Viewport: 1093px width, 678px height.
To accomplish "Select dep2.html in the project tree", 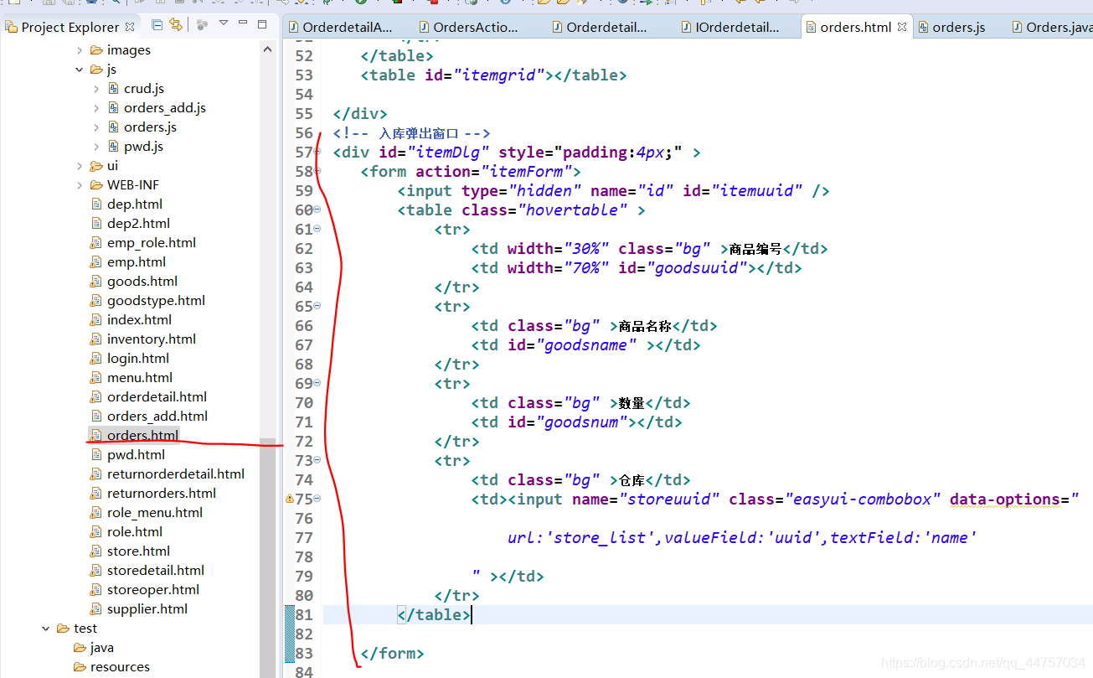I will [138, 224].
